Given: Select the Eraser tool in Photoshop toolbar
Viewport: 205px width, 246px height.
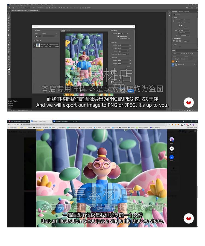Looking at the screenshot, I should click(x=9, y=40).
